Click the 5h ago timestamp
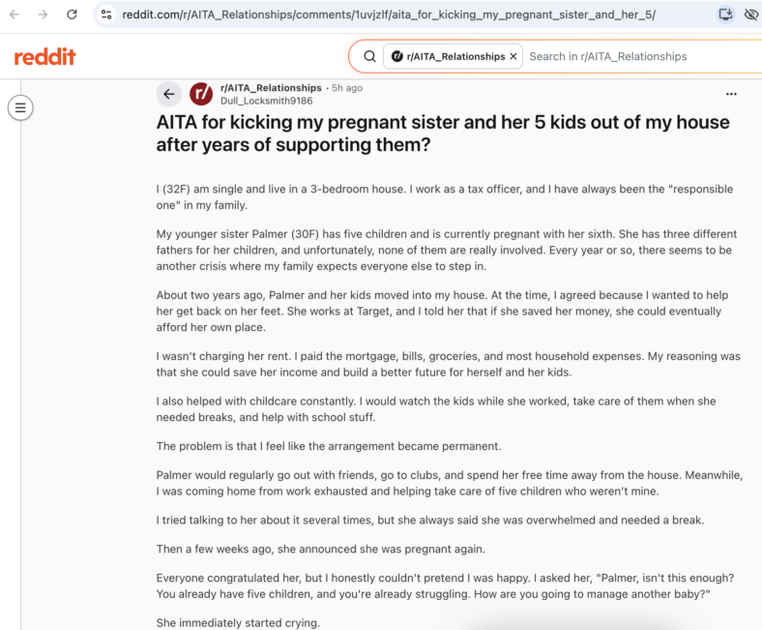 (x=347, y=88)
